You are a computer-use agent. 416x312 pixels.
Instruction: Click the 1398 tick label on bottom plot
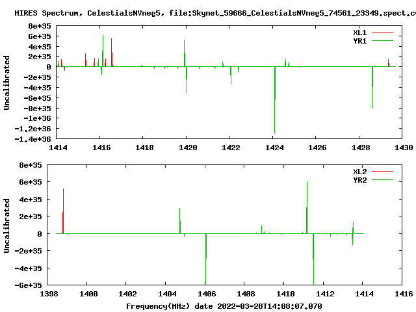tap(49, 294)
